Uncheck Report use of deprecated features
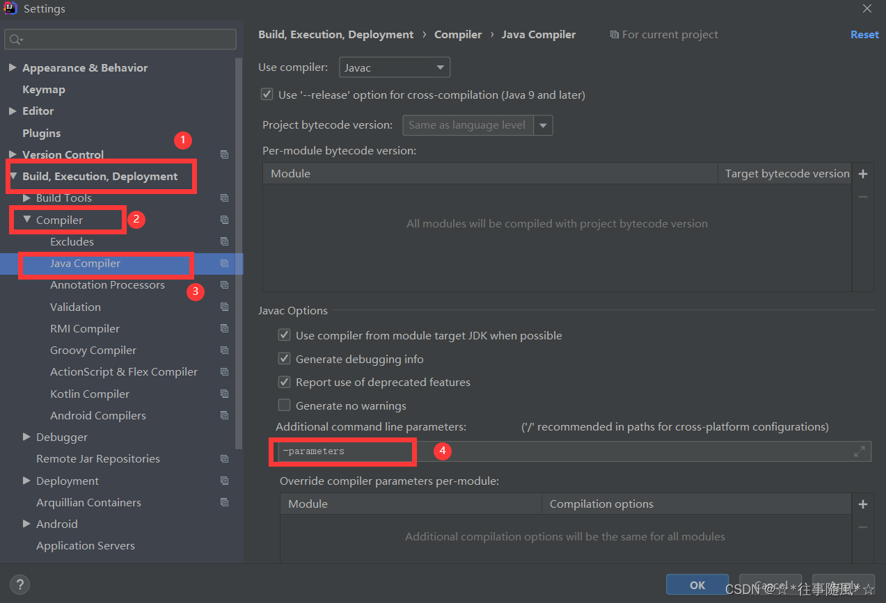886x603 pixels. pyautogui.click(x=284, y=382)
